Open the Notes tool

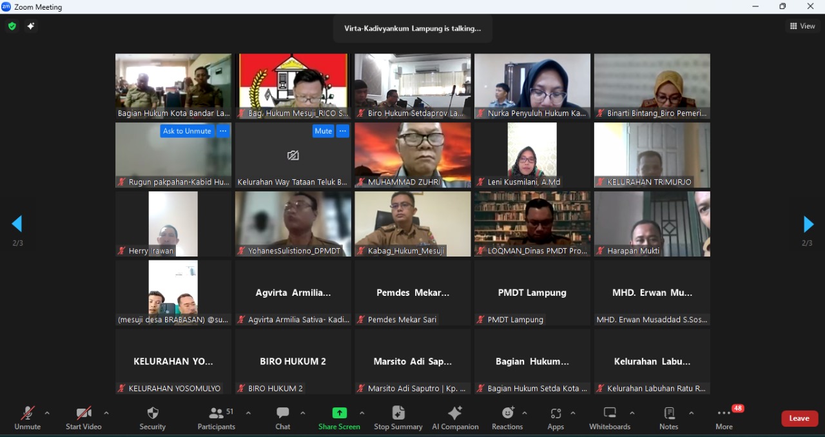tap(668, 418)
